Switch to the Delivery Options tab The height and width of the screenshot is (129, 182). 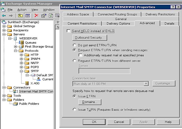118,24
